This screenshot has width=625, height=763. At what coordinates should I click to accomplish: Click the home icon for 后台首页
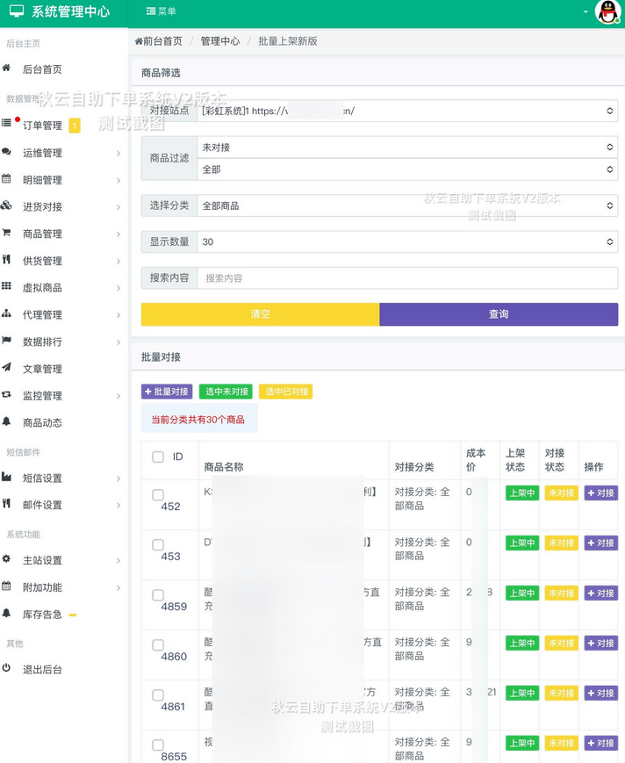coord(6,68)
